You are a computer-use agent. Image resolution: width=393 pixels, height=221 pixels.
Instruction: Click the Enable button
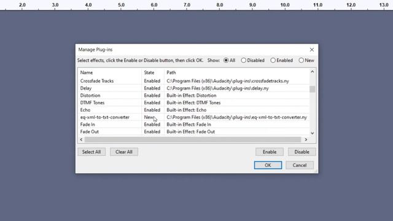click(x=270, y=152)
